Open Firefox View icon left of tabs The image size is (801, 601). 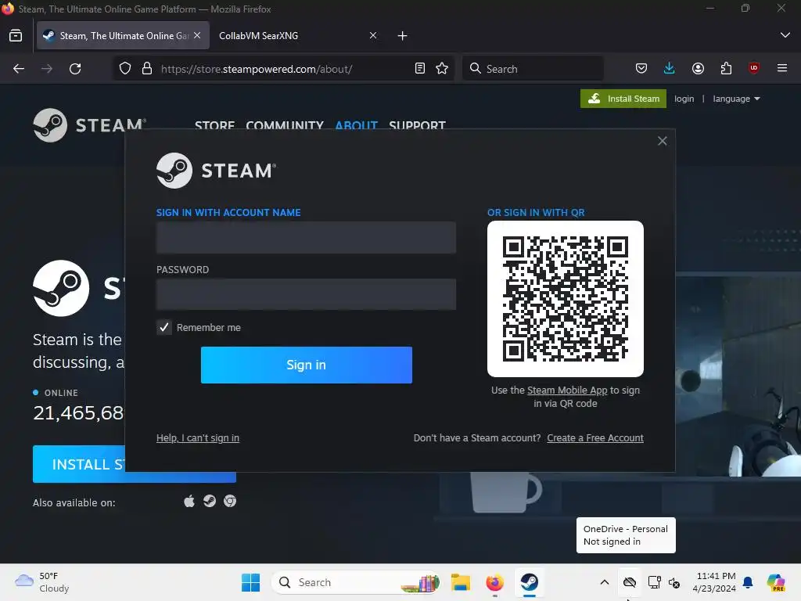[16, 36]
